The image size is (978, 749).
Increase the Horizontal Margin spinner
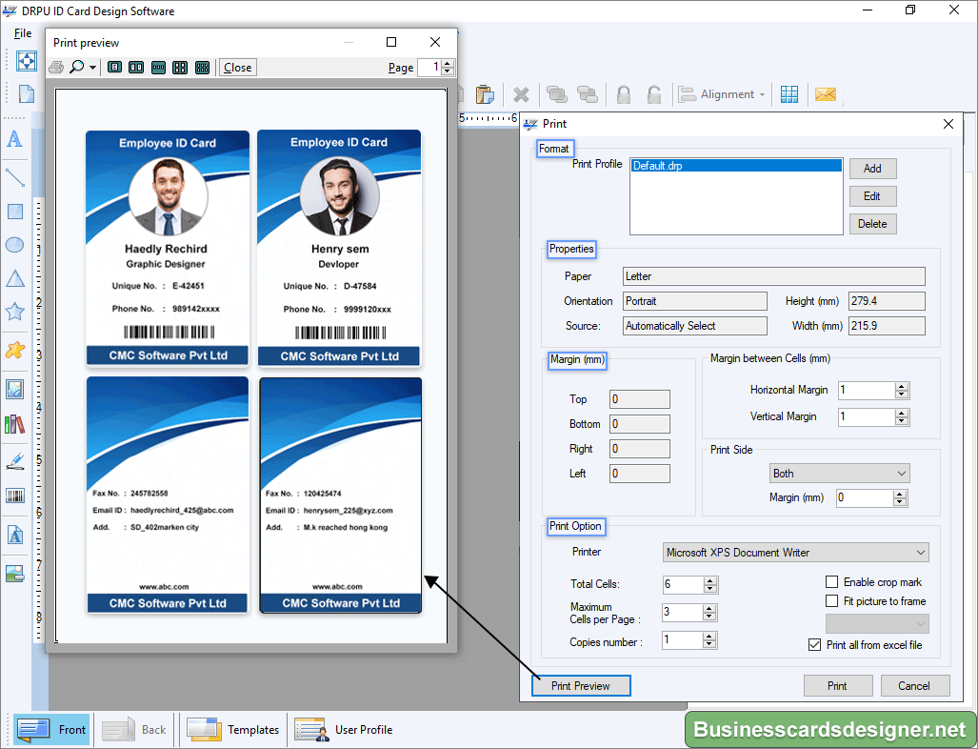901,386
